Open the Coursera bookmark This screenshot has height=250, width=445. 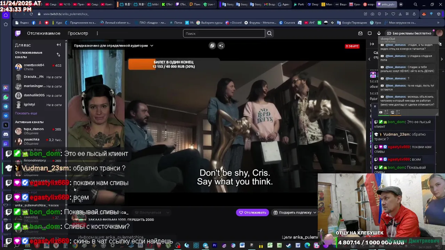[287, 23]
